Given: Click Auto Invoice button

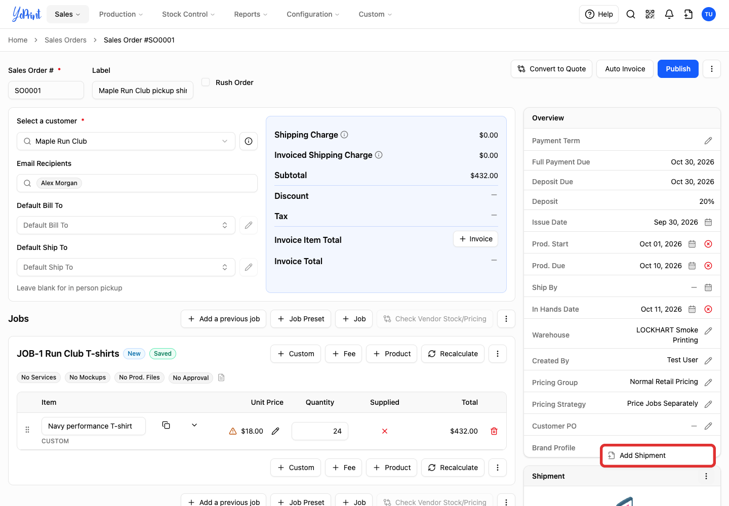Looking at the screenshot, I should coord(625,69).
